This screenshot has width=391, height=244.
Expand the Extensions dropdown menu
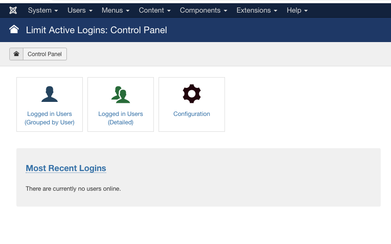pyautogui.click(x=257, y=10)
